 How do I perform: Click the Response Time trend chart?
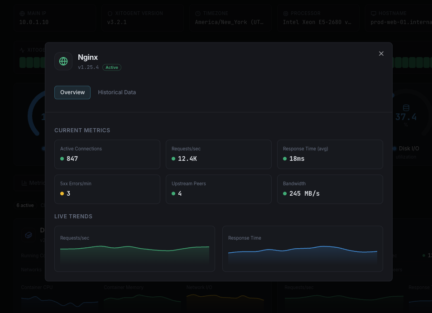[302, 249]
